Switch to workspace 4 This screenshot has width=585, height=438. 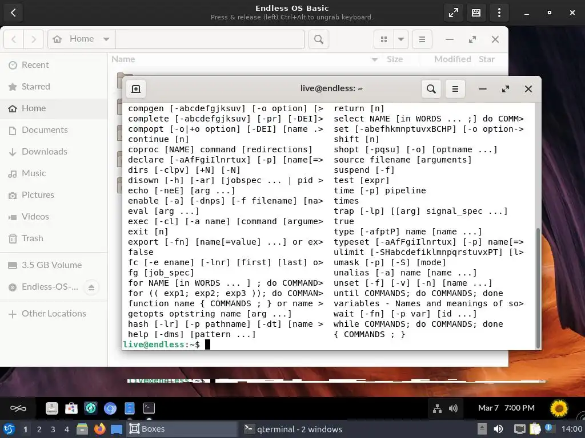pyautogui.click(x=67, y=429)
